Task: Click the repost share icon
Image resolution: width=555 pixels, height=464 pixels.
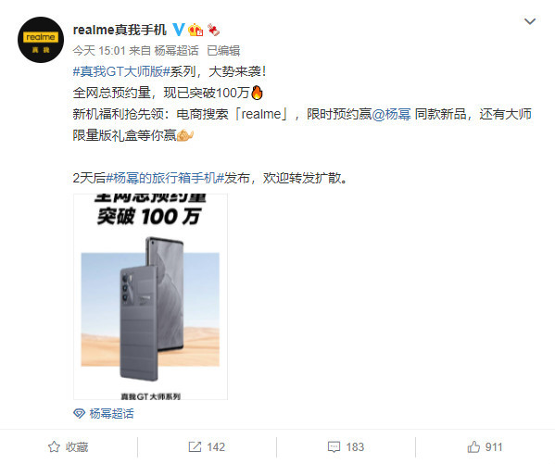Action: pos(195,446)
